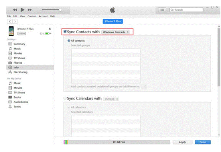Select the All calendars radio button
Image resolution: width=221 pixels, height=152 pixels.
coord(69,107)
